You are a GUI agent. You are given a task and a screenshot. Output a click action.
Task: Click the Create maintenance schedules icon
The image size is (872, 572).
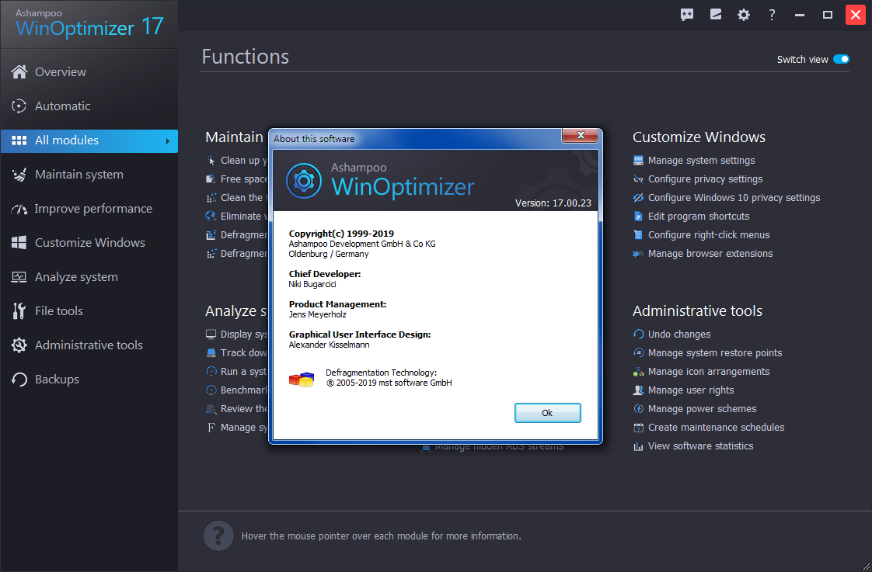(638, 428)
